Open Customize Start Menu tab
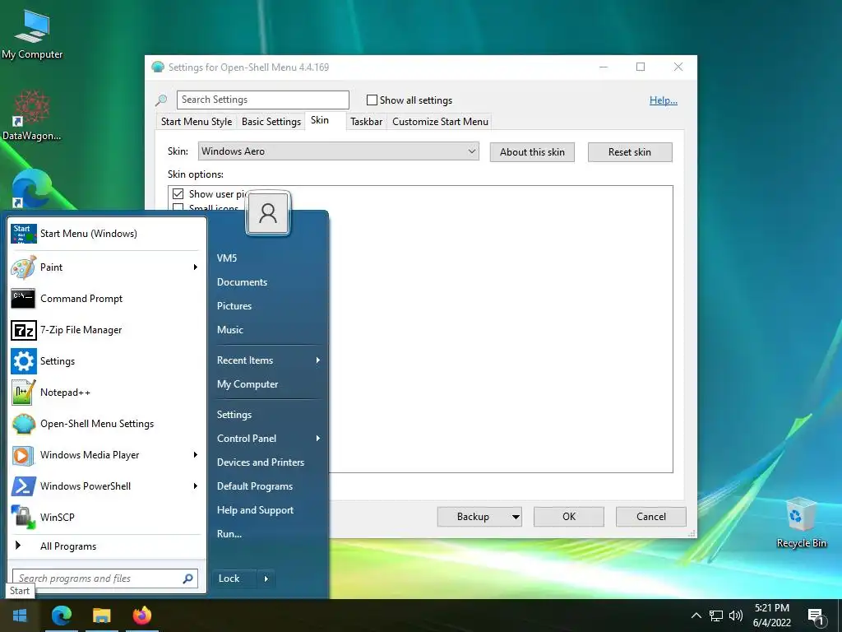Image resolution: width=842 pixels, height=632 pixels. click(x=441, y=122)
